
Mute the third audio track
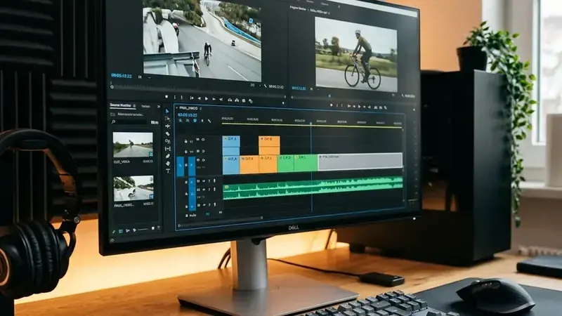click(204, 205)
